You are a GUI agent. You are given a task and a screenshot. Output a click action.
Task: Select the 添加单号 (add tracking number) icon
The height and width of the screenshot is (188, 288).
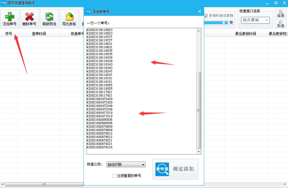click(x=9, y=17)
